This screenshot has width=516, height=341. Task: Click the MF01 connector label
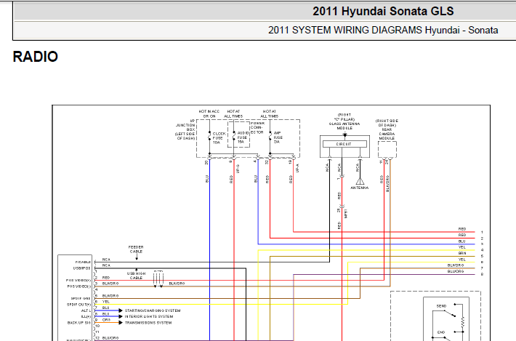[x=345, y=213]
